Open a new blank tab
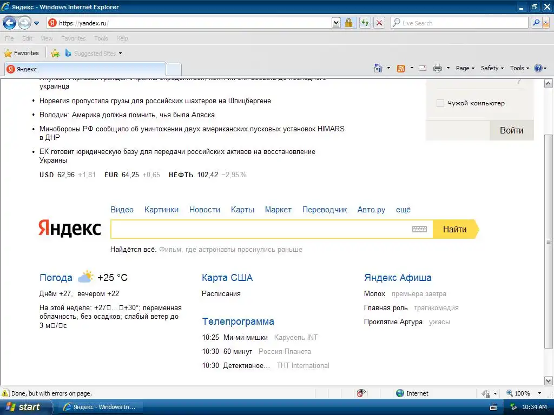The image size is (554, 415). [x=174, y=69]
